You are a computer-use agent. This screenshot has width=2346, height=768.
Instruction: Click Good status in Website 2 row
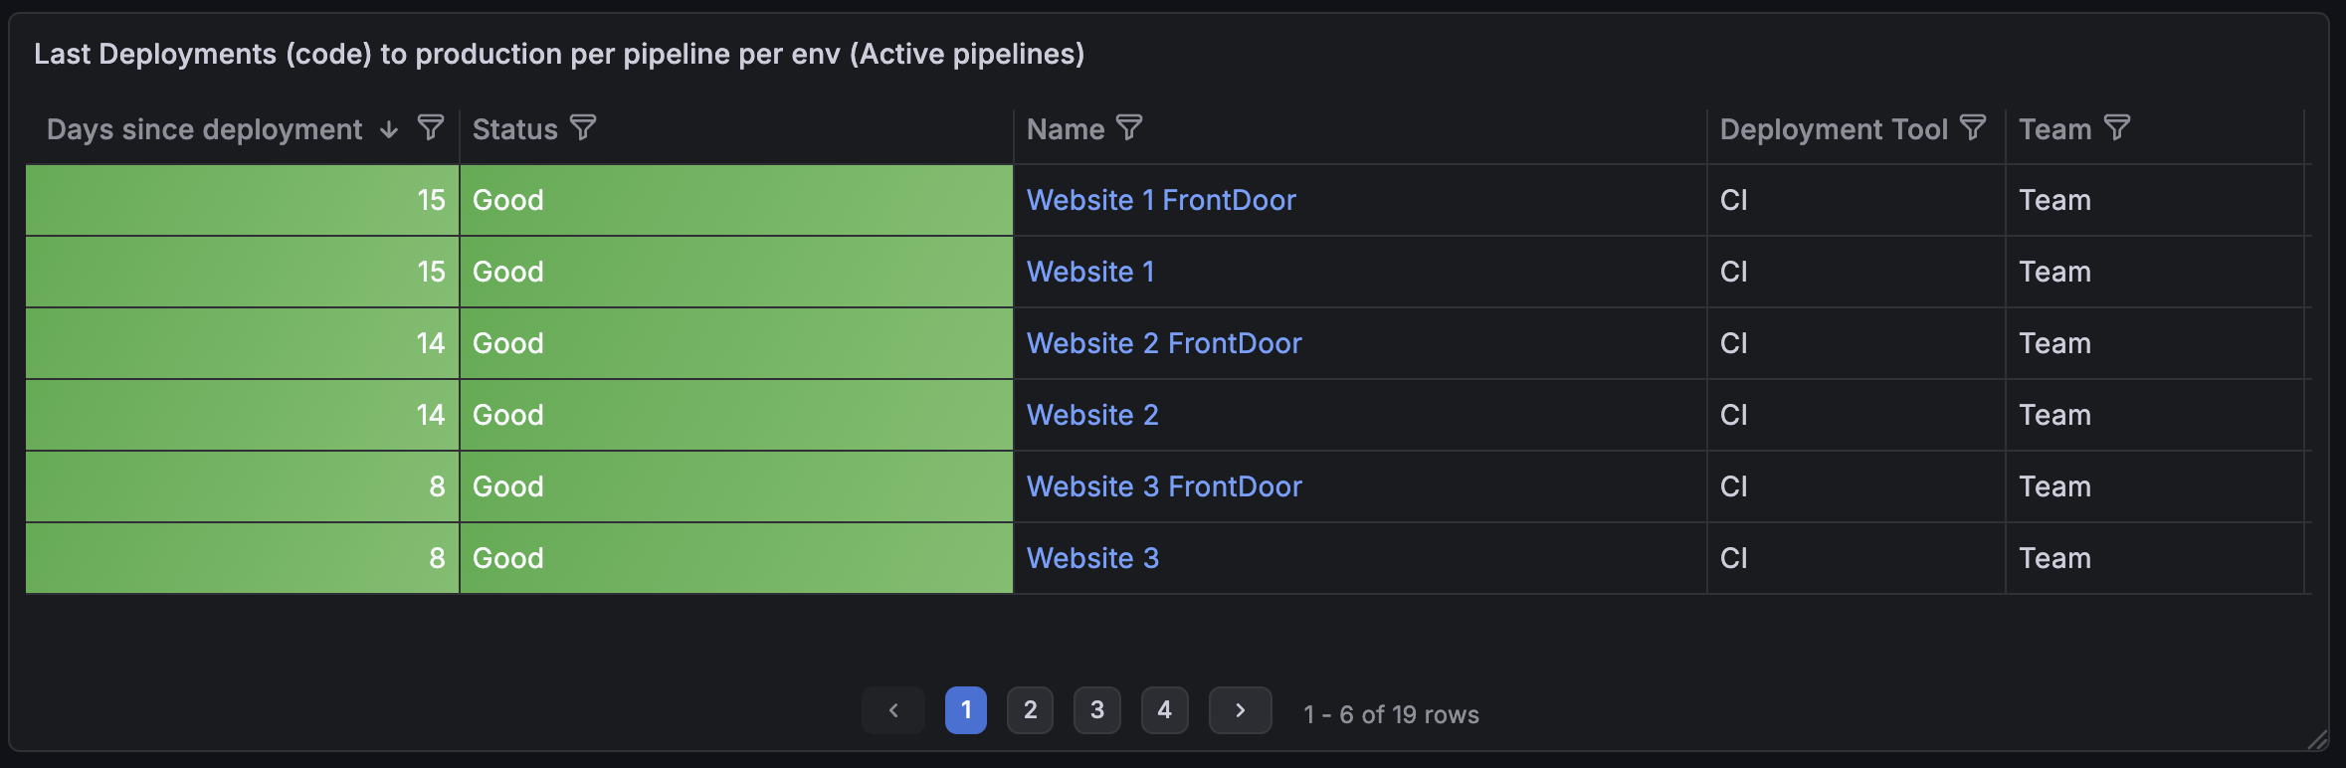(x=736, y=415)
